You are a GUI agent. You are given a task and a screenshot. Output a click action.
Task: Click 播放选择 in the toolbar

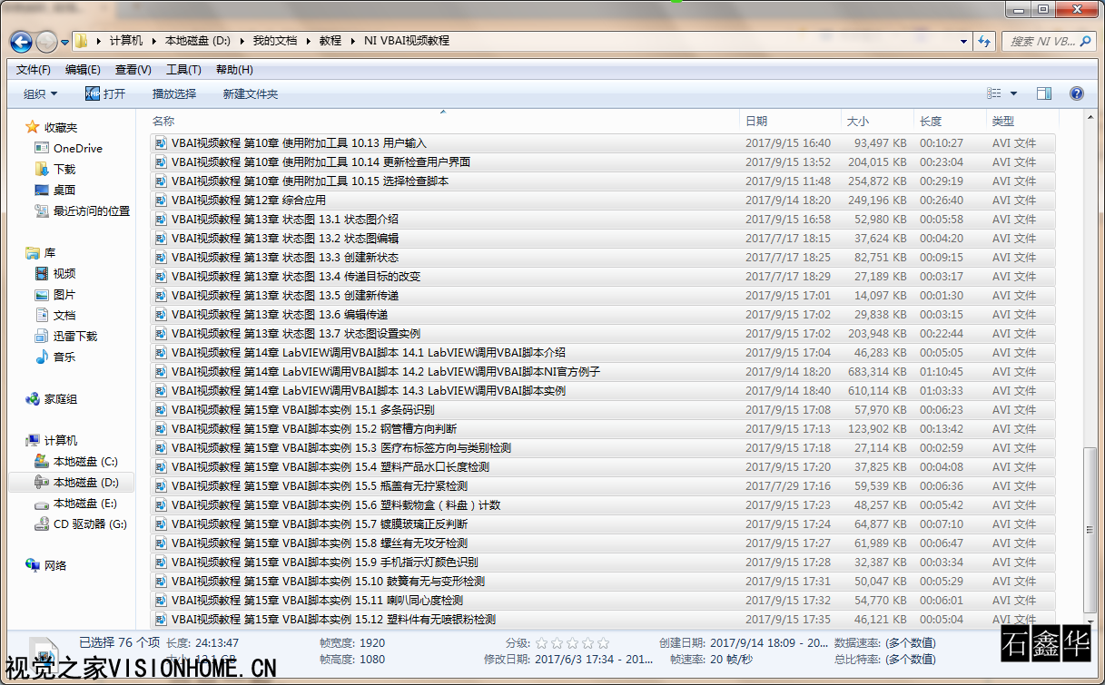[x=174, y=93]
